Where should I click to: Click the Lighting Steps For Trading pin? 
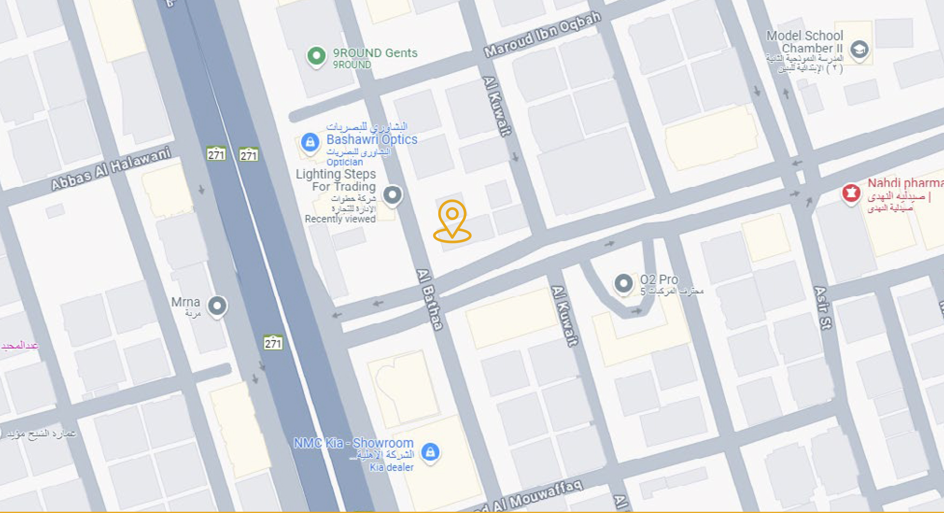click(x=393, y=196)
